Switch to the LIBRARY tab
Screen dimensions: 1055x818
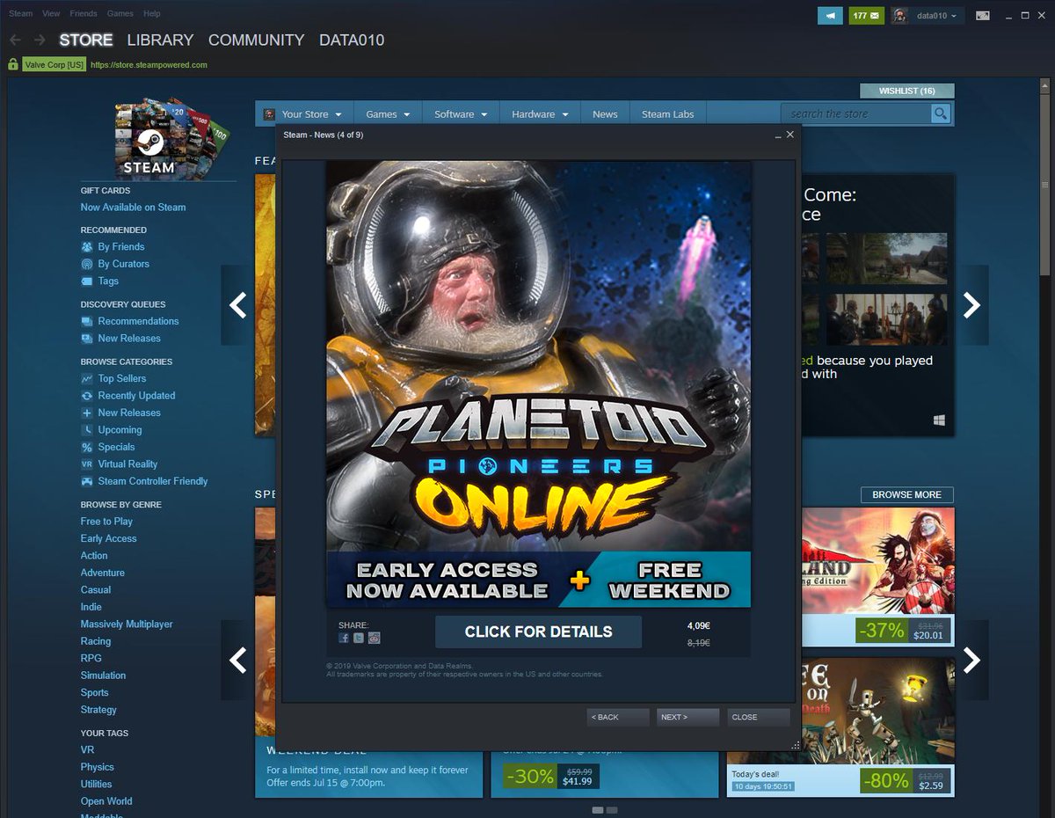(x=160, y=40)
